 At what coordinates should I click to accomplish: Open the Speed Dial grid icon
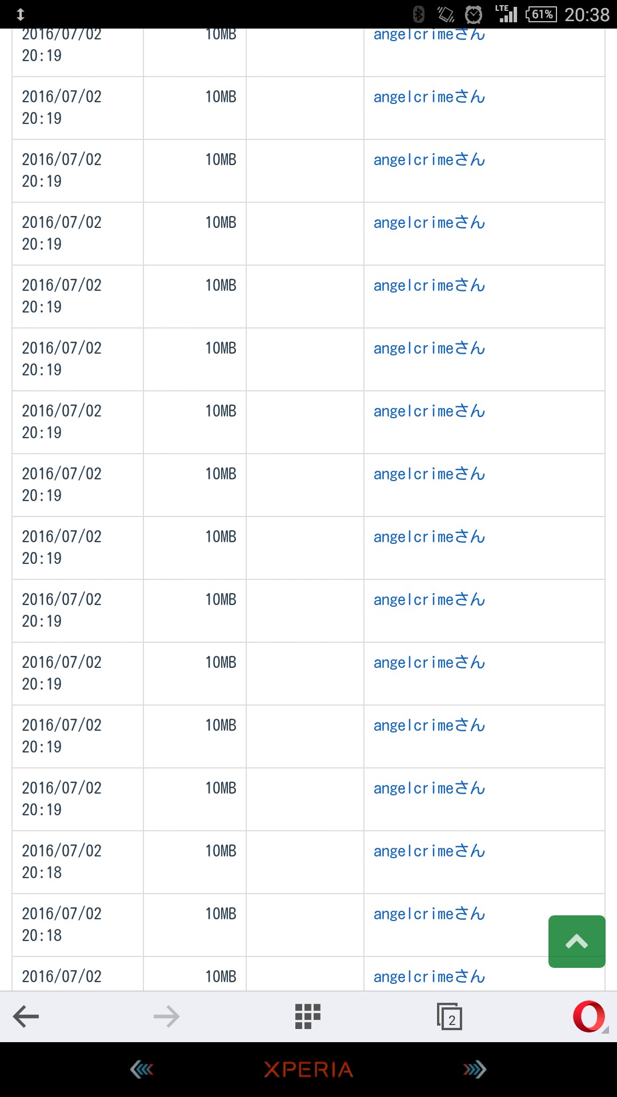(307, 1016)
